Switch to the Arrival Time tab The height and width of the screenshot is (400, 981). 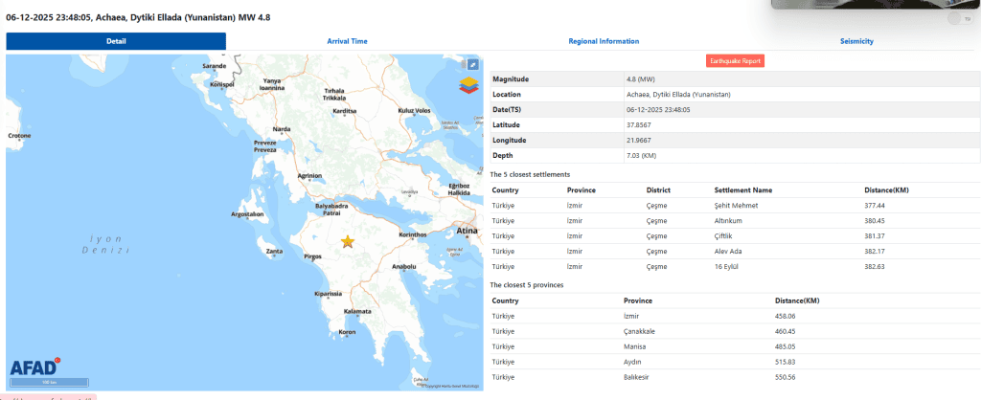[x=347, y=41]
